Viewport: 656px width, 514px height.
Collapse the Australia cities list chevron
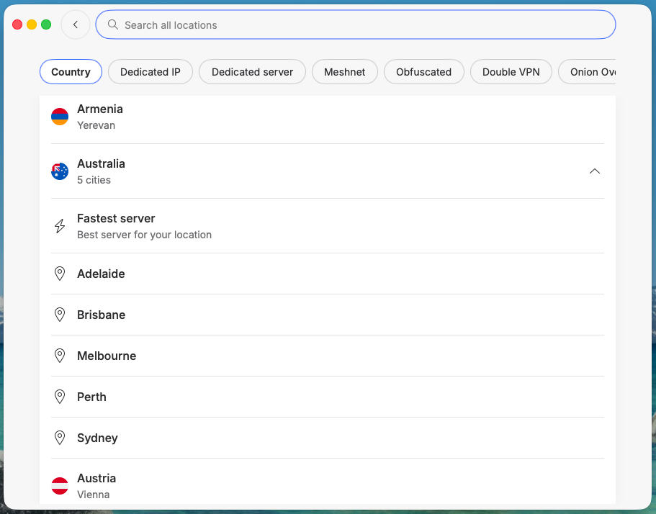pos(595,171)
